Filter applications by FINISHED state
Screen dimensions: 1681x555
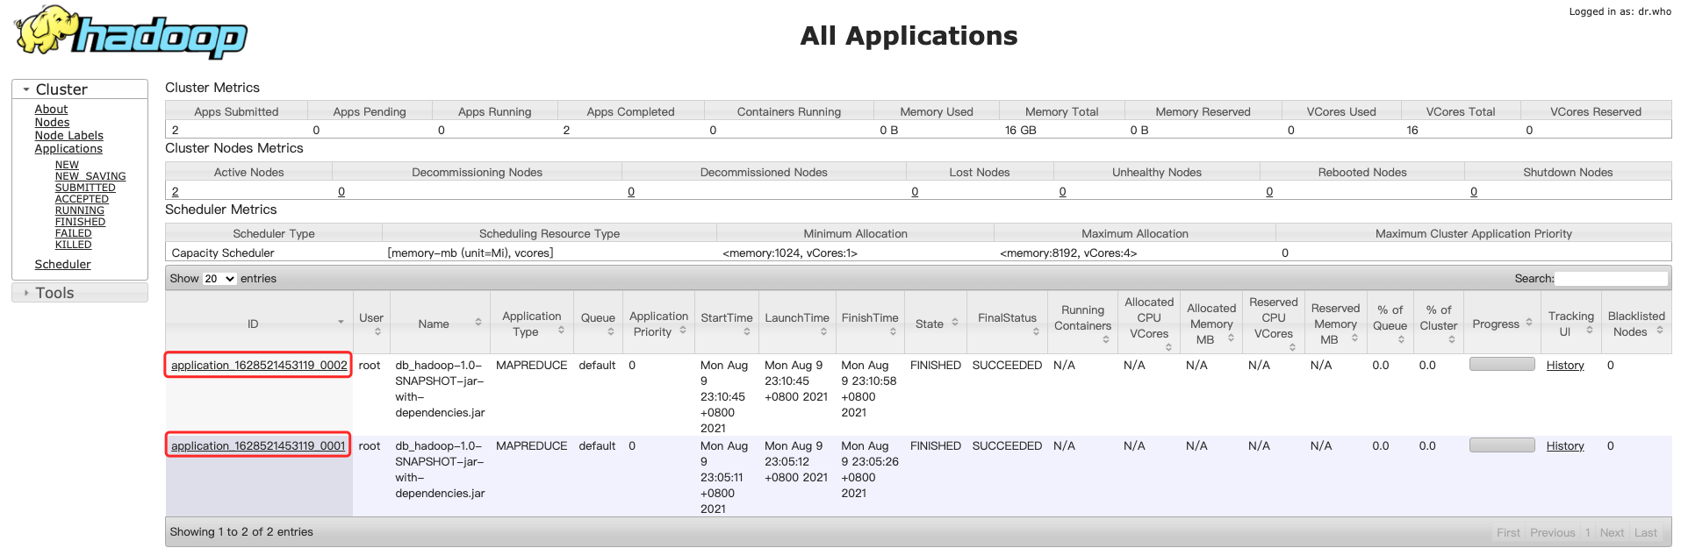80,222
